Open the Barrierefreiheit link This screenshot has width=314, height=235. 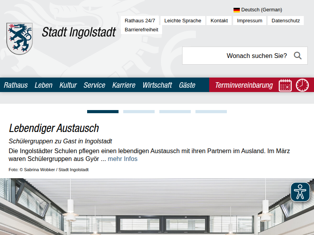tap(141, 30)
